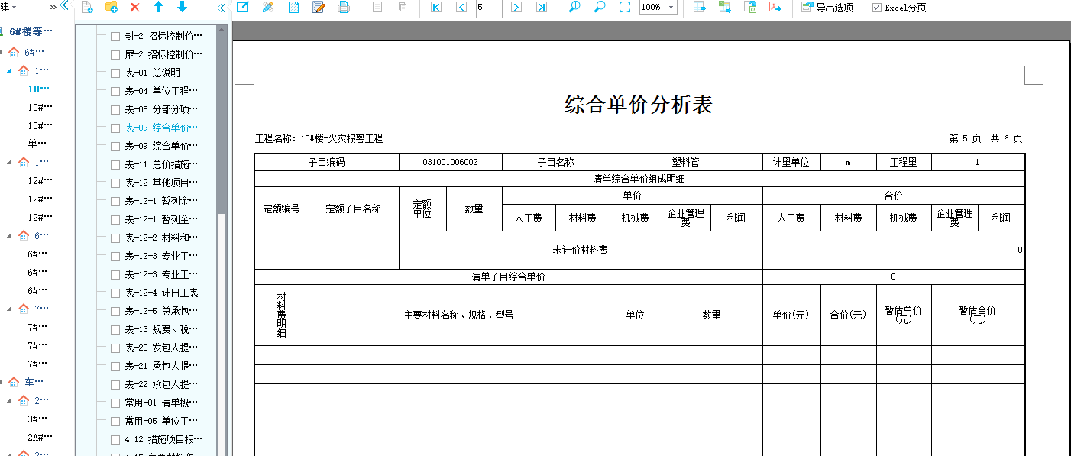Click house icon beside 车… node
This screenshot has width=1071, height=456.
[x=14, y=382]
